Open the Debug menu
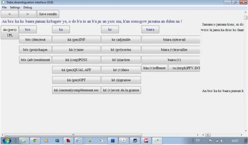This screenshot has width=248, height=145. (x=27, y=8)
